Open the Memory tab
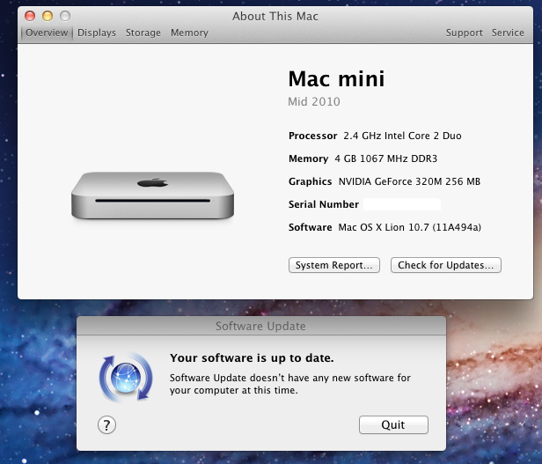Image resolution: width=542 pixels, height=464 pixels. [189, 33]
